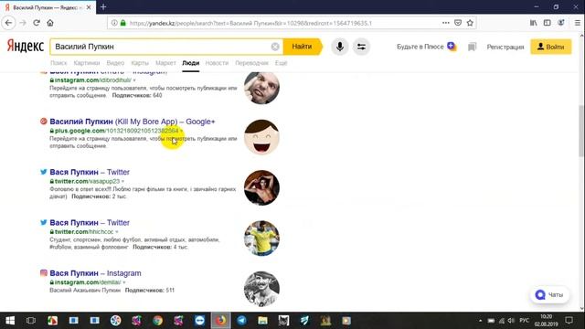585x329 pixels.
Task: Click the Найти search button
Action: 302,47
